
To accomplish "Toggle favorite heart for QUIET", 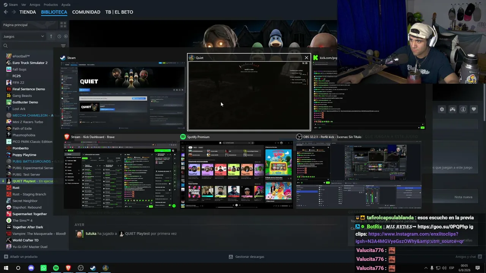I will click(474, 109).
